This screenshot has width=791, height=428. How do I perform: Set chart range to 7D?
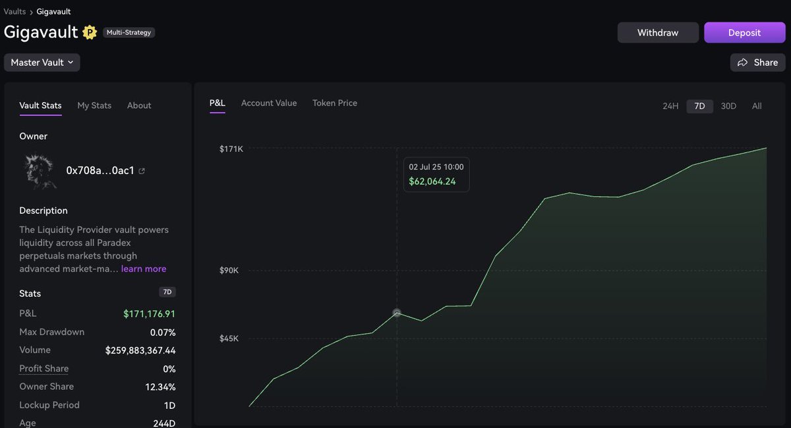click(x=699, y=106)
